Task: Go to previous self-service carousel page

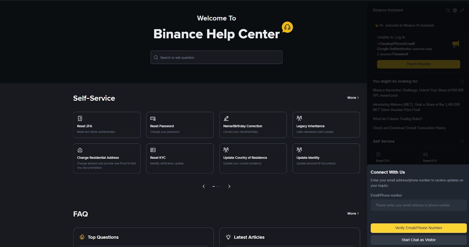Action: (x=204, y=186)
